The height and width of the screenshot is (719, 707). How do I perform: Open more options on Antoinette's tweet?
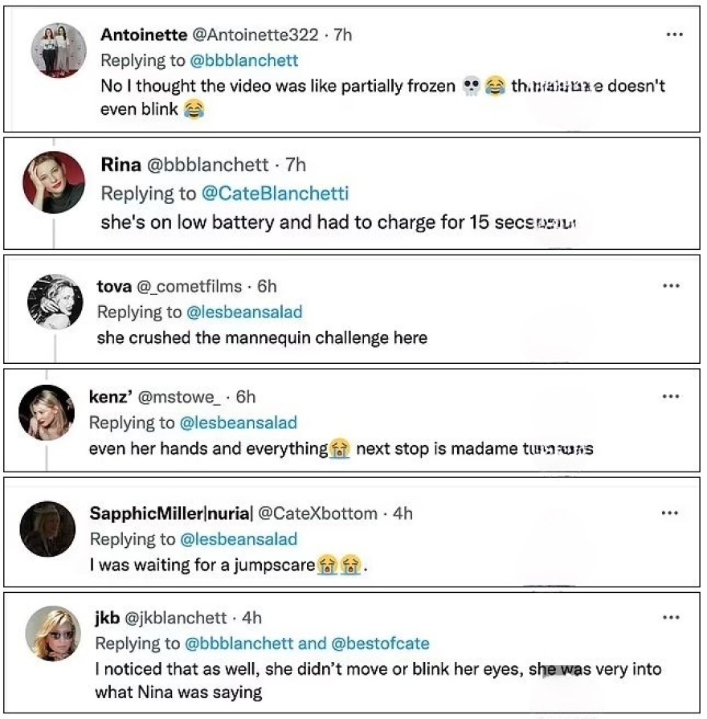click(x=676, y=35)
